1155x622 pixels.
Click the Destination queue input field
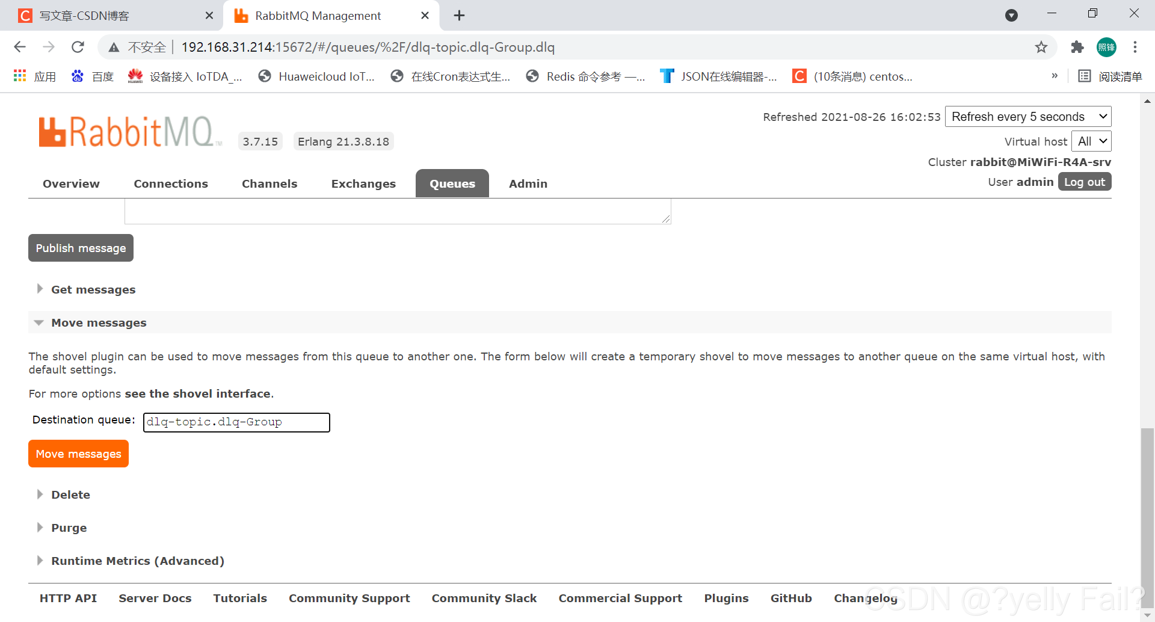(x=236, y=422)
